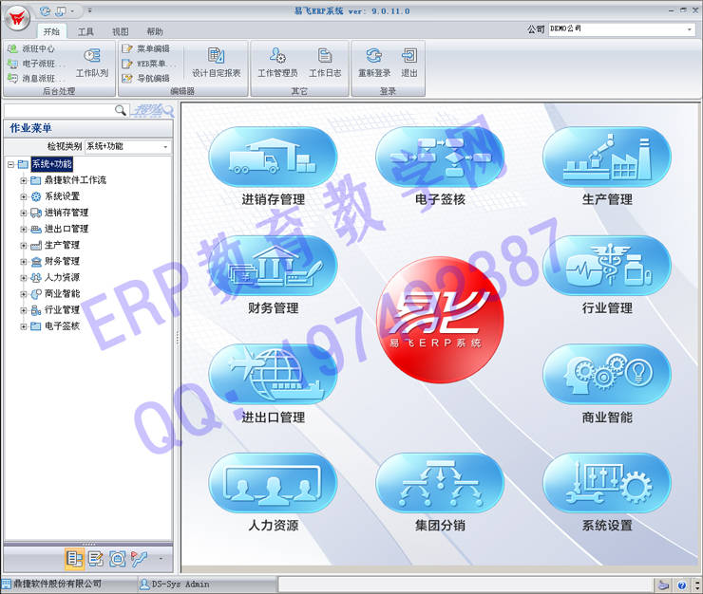Click the application round logo button
This screenshot has width=703, height=594.
click(17, 18)
